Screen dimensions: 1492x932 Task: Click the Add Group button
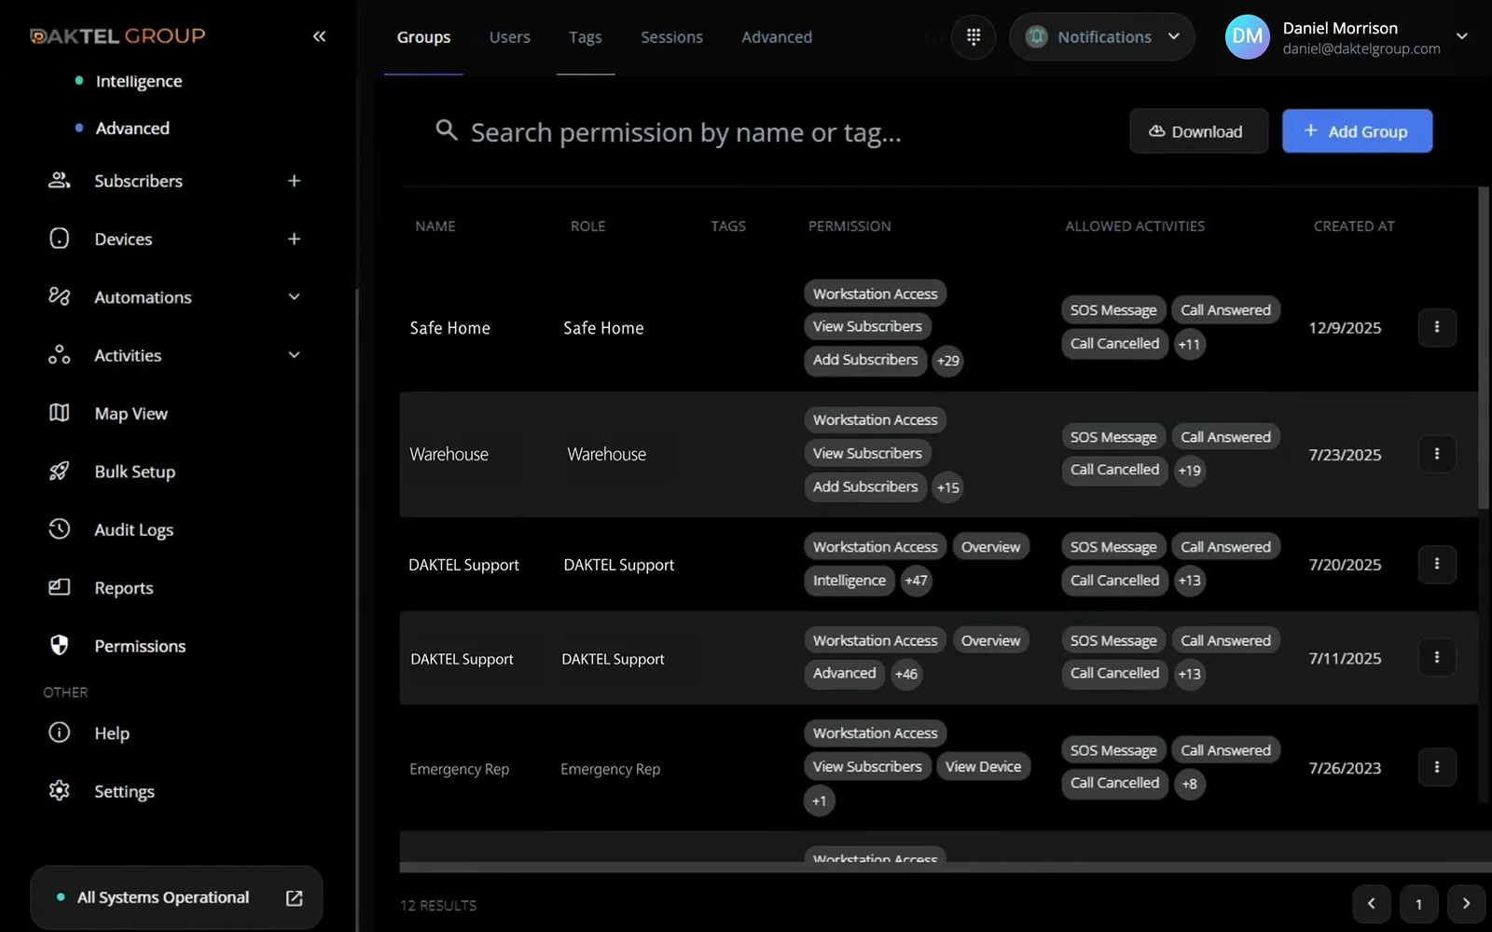point(1357,131)
